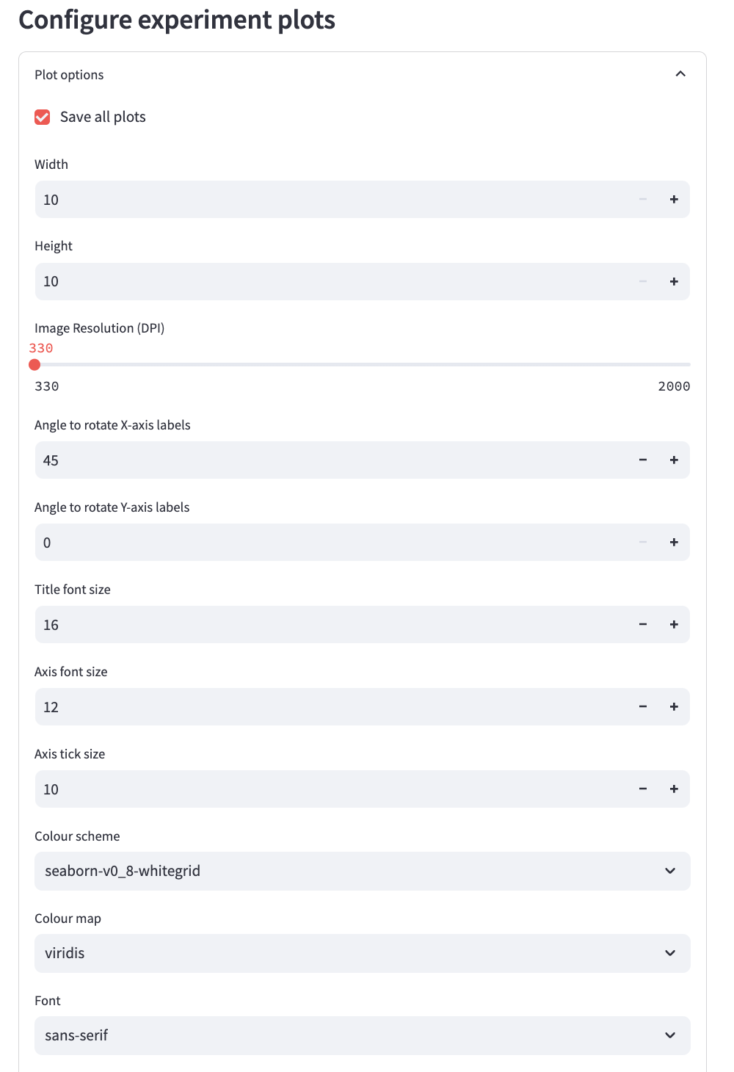Increase the Width value with plus
Viewport: 734px width, 1072px height.
pos(674,200)
